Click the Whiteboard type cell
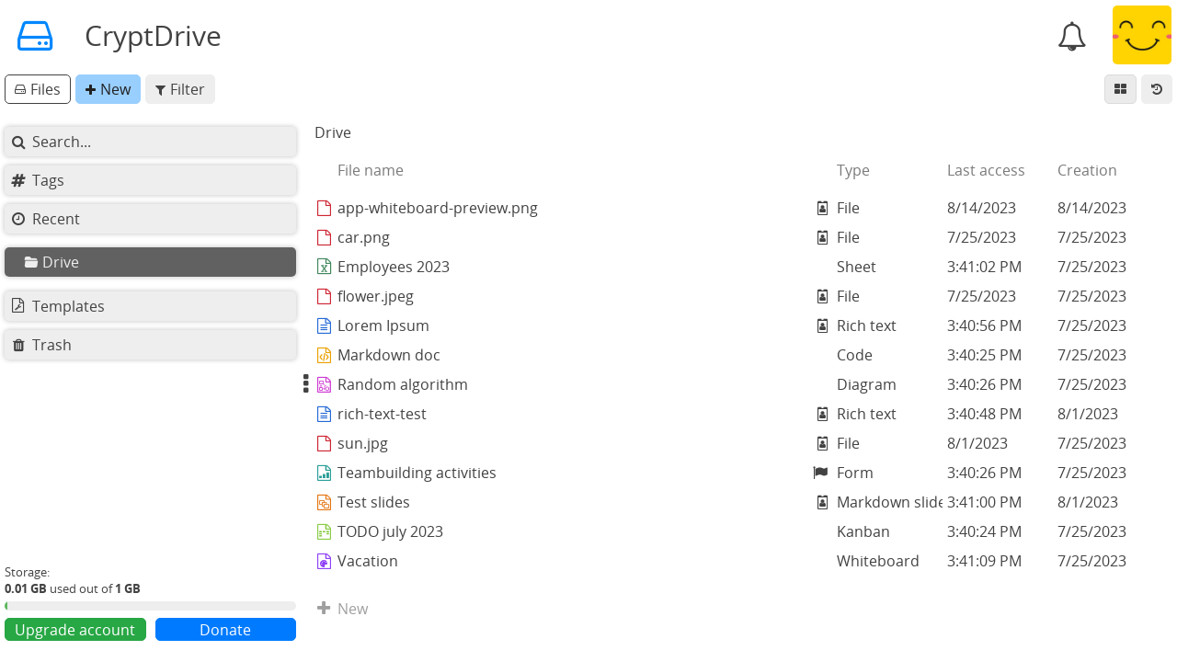Viewport: 1177px width, 662px height. pyautogui.click(x=878, y=561)
